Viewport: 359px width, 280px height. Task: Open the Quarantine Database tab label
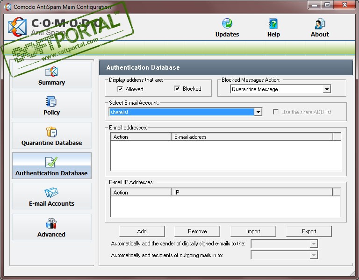point(51,143)
